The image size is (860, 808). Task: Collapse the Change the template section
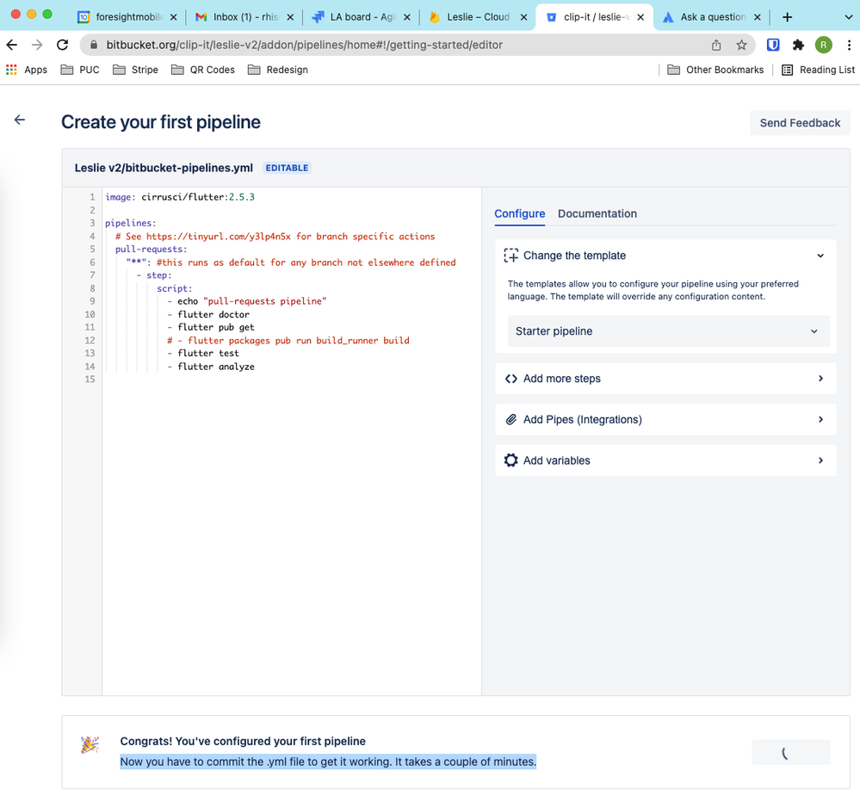pos(820,256)
